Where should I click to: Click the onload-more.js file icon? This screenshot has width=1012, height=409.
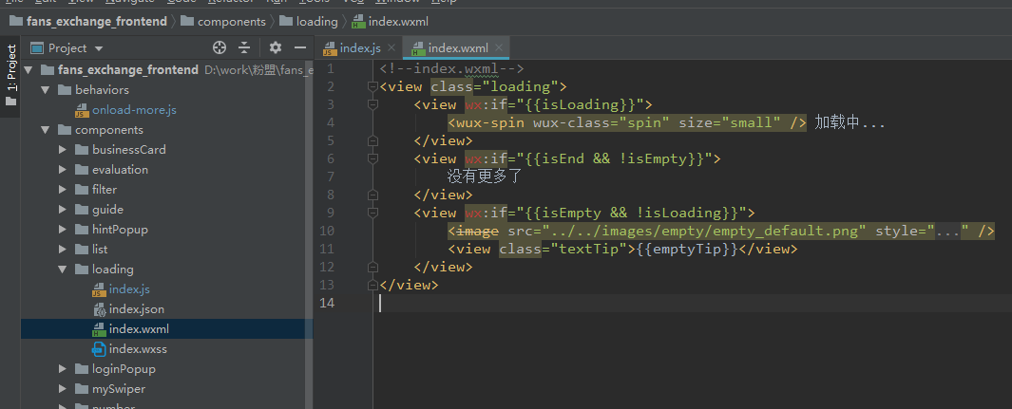[x=82, y=110]
